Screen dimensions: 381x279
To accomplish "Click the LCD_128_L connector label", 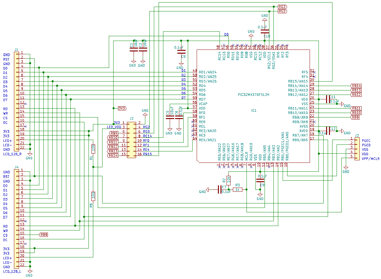I will click(x=12, y=271).
